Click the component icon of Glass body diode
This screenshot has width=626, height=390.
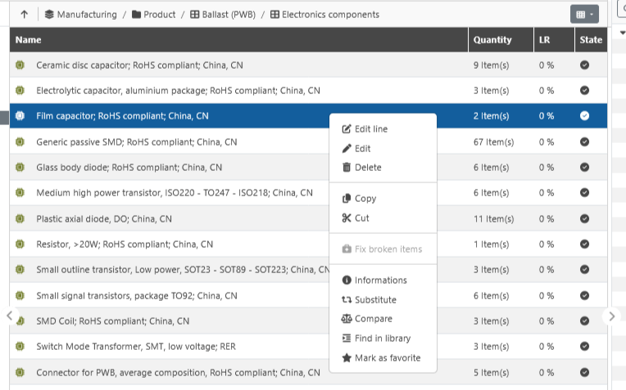pyautogui.click(x=20, y=168)
